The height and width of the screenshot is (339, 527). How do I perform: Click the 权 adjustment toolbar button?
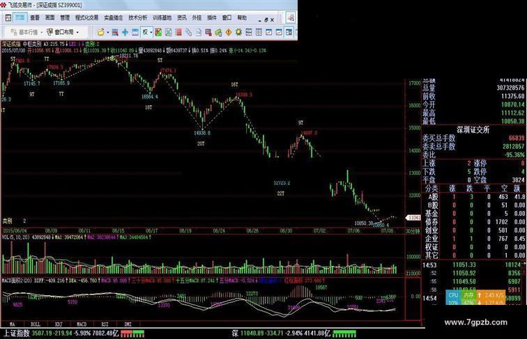(145, 32)
